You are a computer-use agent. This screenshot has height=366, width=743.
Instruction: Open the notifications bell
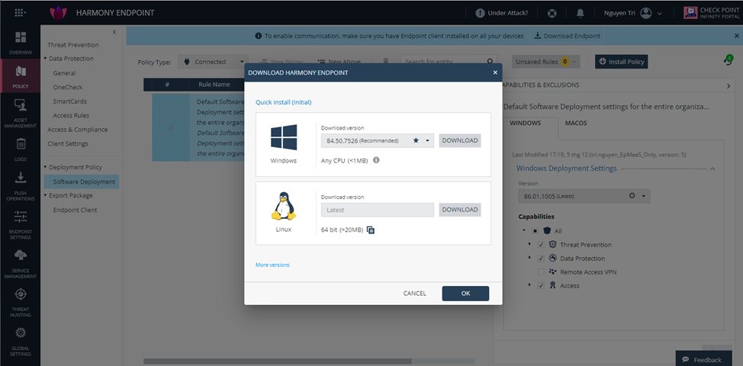(x=580, y=13)
